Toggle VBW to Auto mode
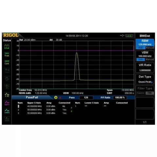The image size is (157, 157). pos(141,60)
